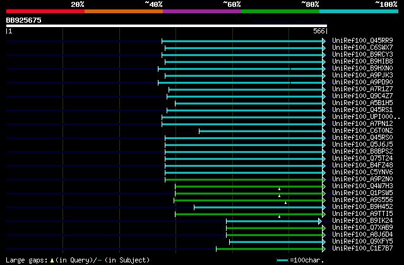Screen dimensions: 404x265
Task: Select the UniRef100_Q5J6J5 label
Action: coord(362,145)
